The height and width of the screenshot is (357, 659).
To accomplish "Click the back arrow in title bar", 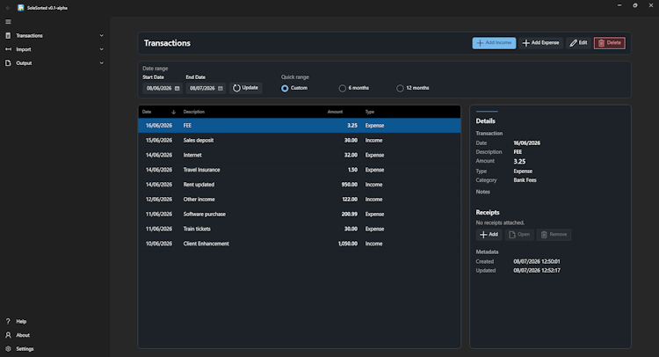I will coord(8,8).
